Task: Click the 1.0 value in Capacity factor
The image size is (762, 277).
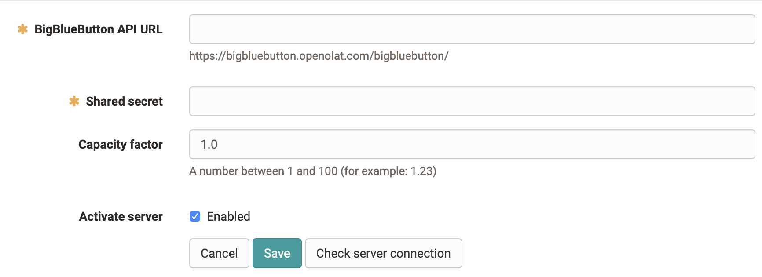Action: coord(209,144)
